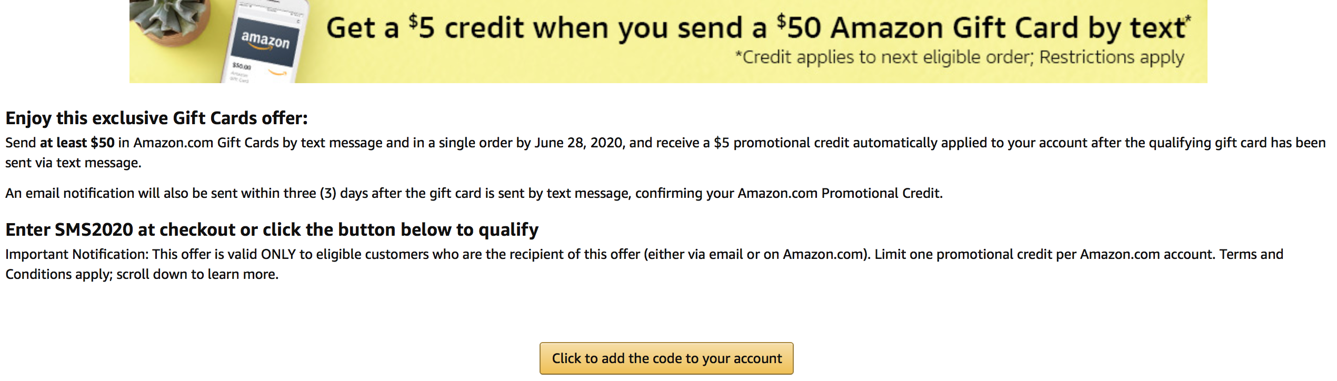
Task: Click the email notification paragraph
Action: [x=474, y=193]
